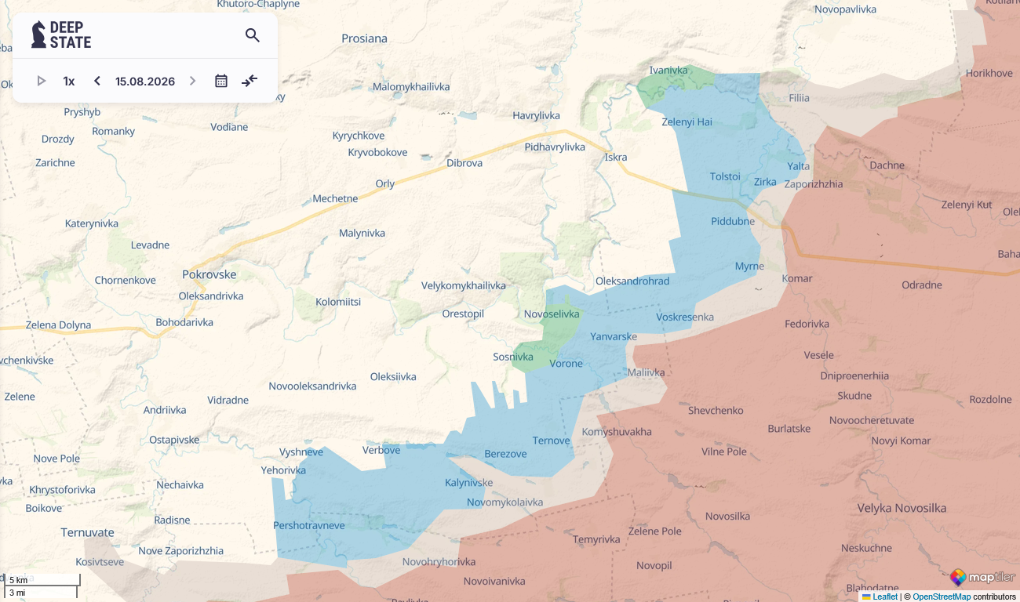Screen dimensions: 1020x602
Task: Change the 1x playback speed
Action: pyautogui.click(x=69, y=81)
